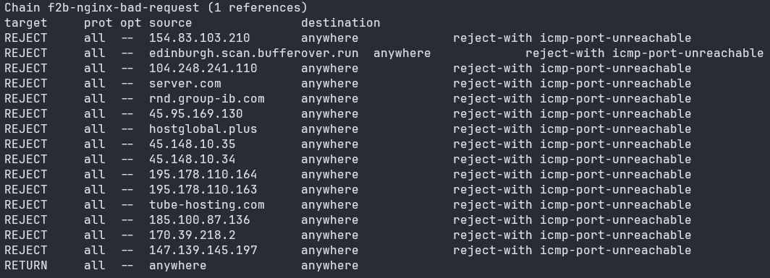Click the 'source' column header
Screen dimensions: 770x278
pos(170,23)
